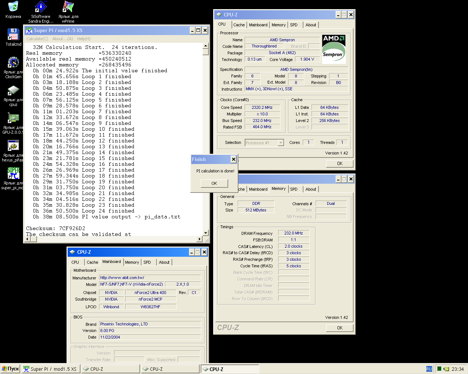Select SPD tab in the Mainboard CPU-Z window
The height and width of the screenshot is (374, 468).
pyautogui.click(x=147, y=262)
